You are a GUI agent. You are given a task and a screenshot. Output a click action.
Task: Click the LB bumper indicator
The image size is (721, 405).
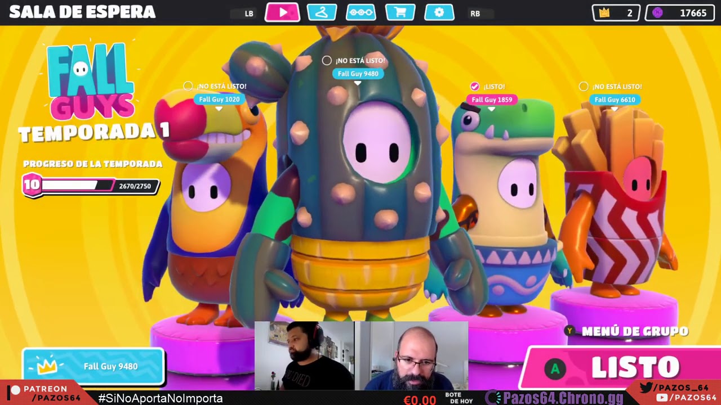click(x=249, y=13)
